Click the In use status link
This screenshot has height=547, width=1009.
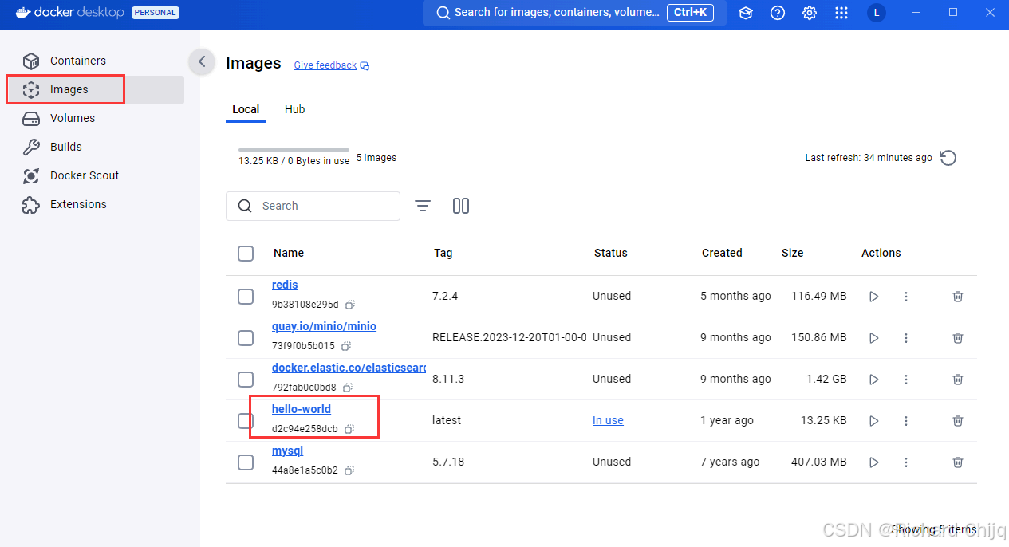tap(608, 420)
